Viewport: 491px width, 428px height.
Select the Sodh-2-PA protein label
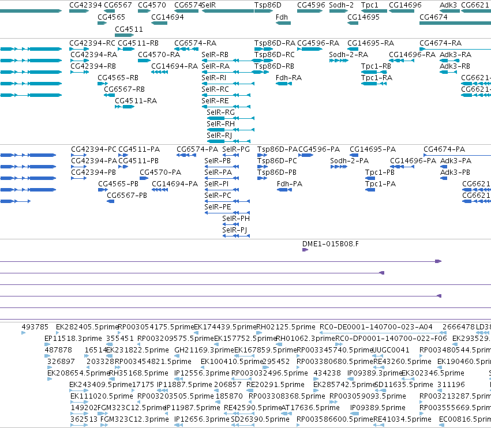349,161
